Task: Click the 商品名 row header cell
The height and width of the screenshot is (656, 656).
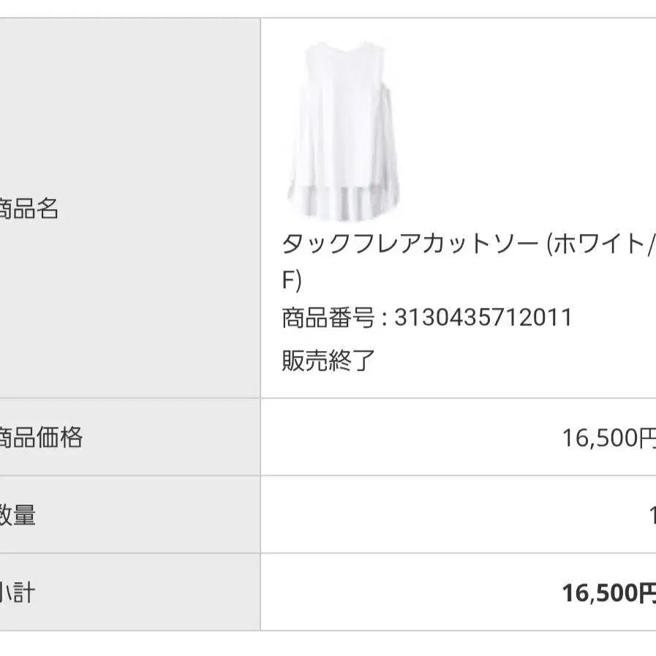Action: coord(129,208)
